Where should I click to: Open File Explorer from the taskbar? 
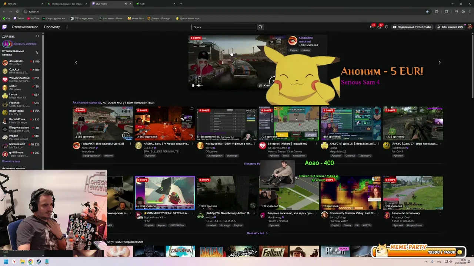tap(22, 262)
